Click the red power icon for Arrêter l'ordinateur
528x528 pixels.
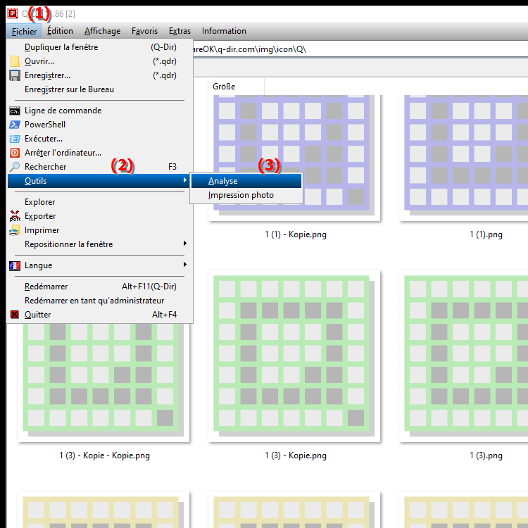point(15,153)
